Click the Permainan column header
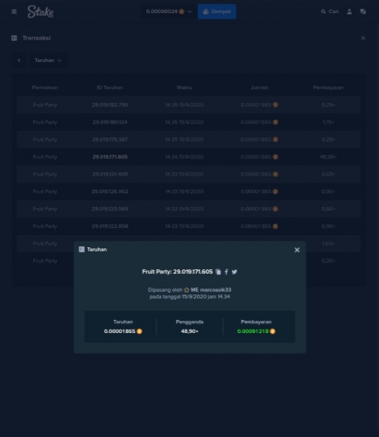The height and width of the screenshot is (437, 379). click(45, 87)
